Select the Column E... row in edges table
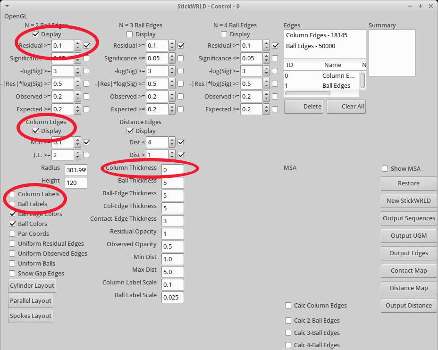438x350 pixels. [x=321, y=76]
